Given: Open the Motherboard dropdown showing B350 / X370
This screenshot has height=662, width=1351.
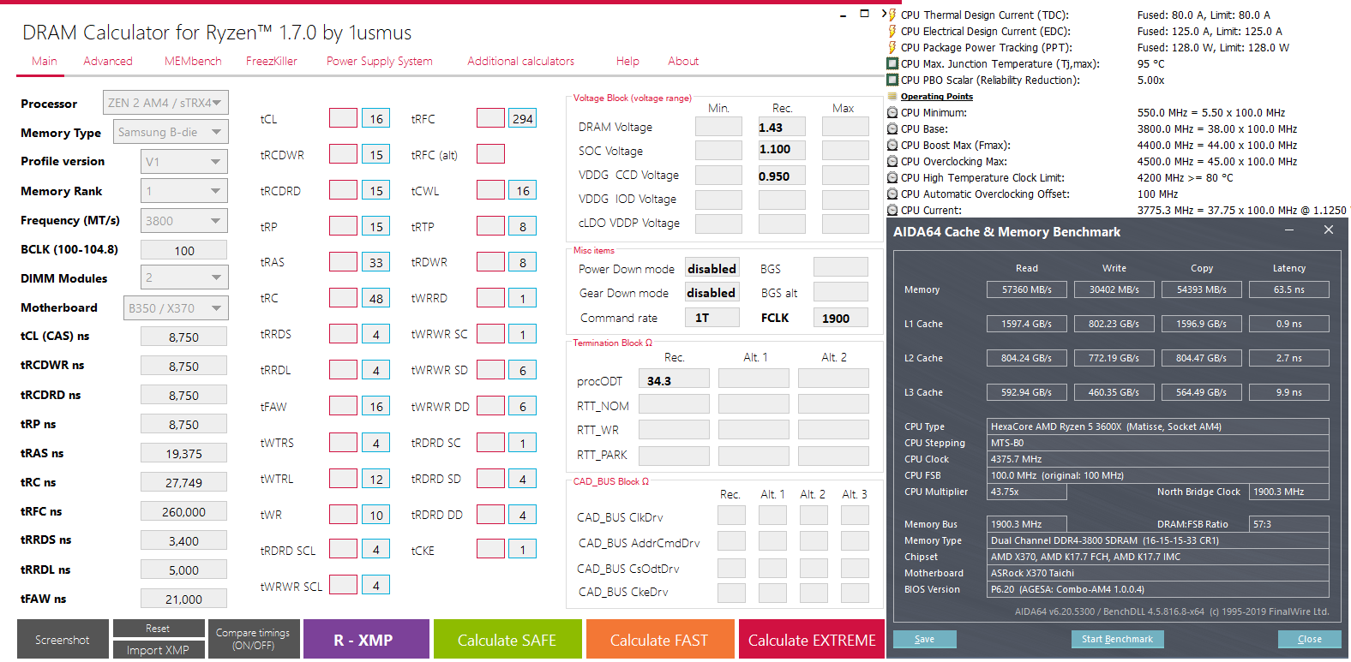Looking at the screenshot, I should (x=175, y=307).
